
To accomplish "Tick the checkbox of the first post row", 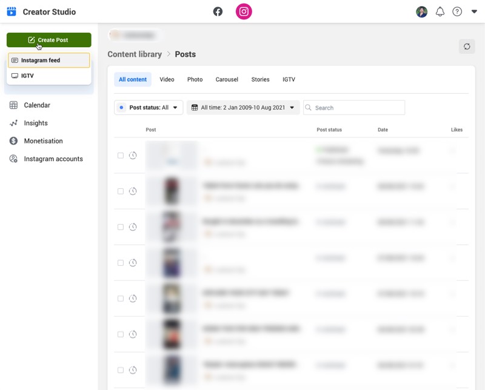I will [x=121, y=156].
